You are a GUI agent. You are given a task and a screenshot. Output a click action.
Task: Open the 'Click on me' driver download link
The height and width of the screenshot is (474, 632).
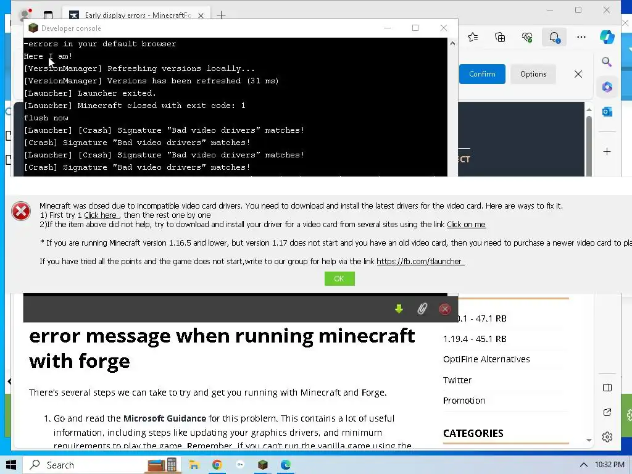tap(467, 225)
